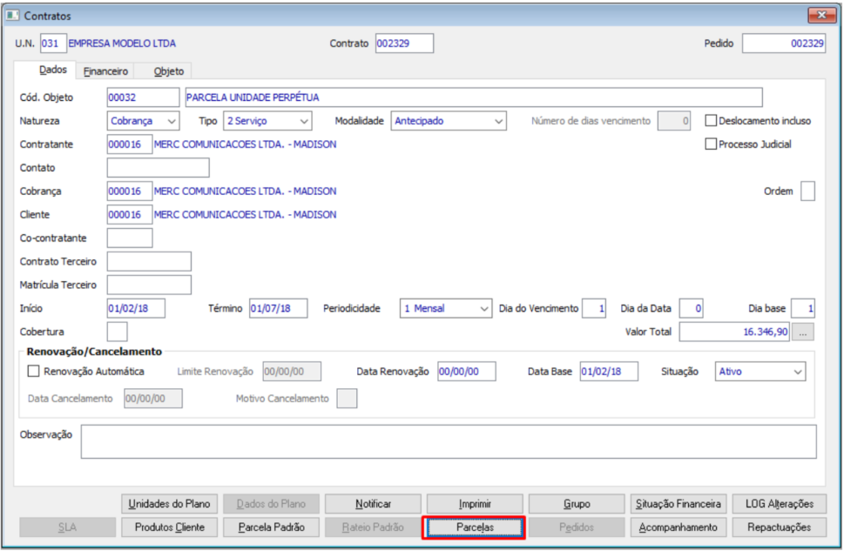Focus the Cobertura field
This screenshot has height=551, width=844.
pos(118,332)
